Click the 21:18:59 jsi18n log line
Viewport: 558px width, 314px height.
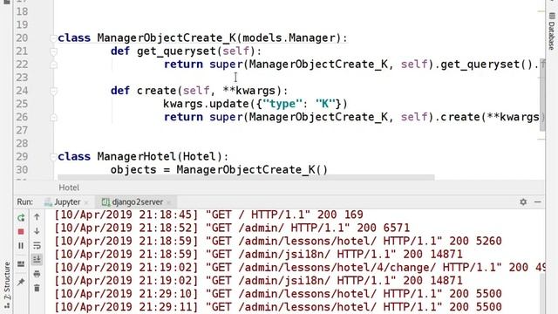[x=258, y=254]
